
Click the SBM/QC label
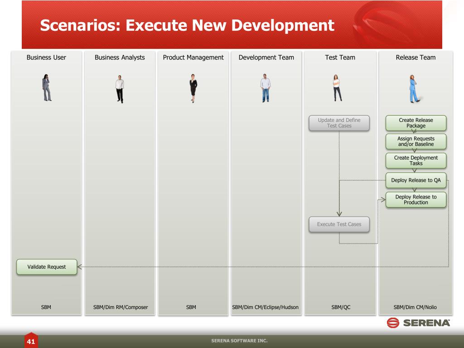click(341, 307)
